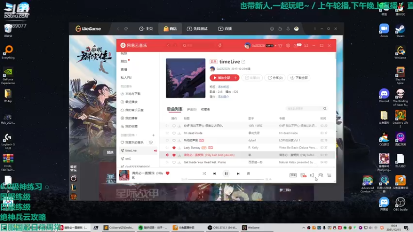Switch to the song list tab
The width and height of the screenshot is (413, 232).
174,109
